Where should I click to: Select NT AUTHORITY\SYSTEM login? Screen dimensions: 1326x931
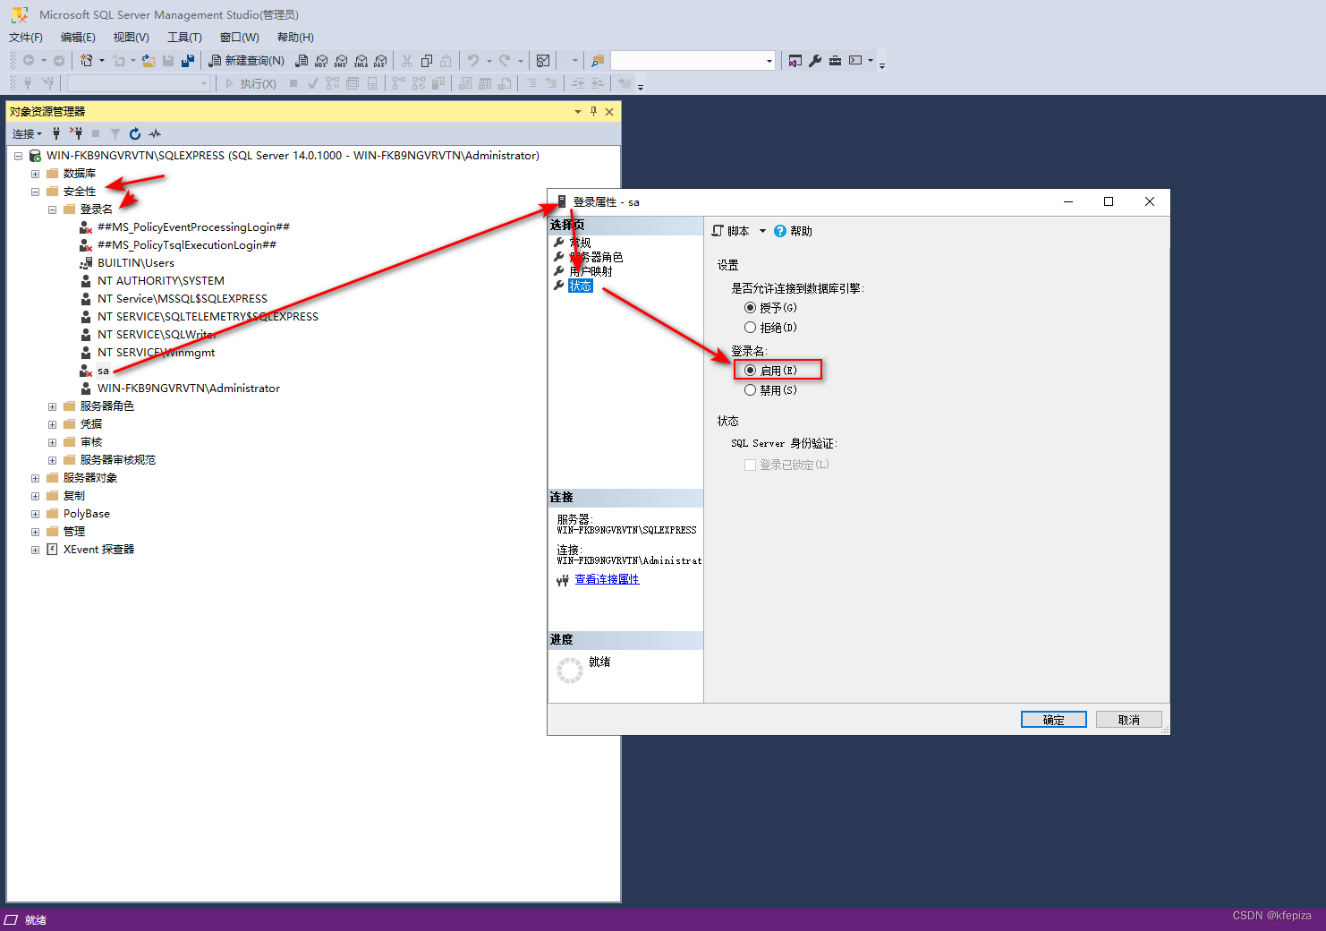[x=161, y=281]
